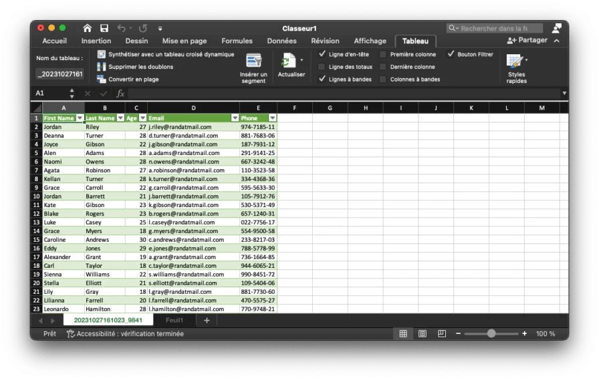
Task: Click the Save floppy disk icon
Action: [x=104, y=28]
